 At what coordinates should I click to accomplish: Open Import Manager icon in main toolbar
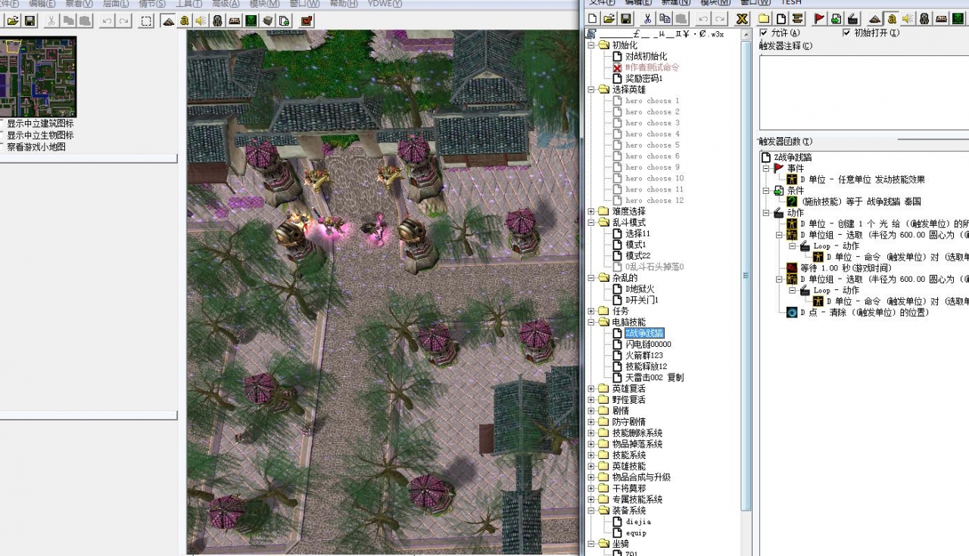pyautogui.click(x=284, y=20)
